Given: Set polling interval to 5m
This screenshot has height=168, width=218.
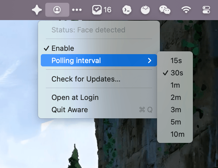Looking at the screenshot, I should pos(176,122).
